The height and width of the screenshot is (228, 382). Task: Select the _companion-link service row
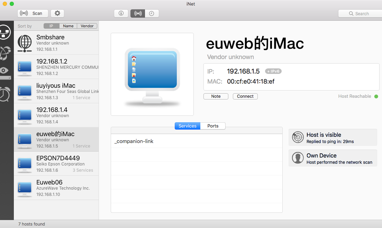tap(197, 141)
